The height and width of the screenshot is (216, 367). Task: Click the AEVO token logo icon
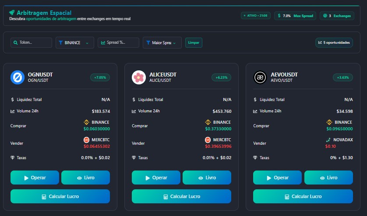tap(260, 77)
